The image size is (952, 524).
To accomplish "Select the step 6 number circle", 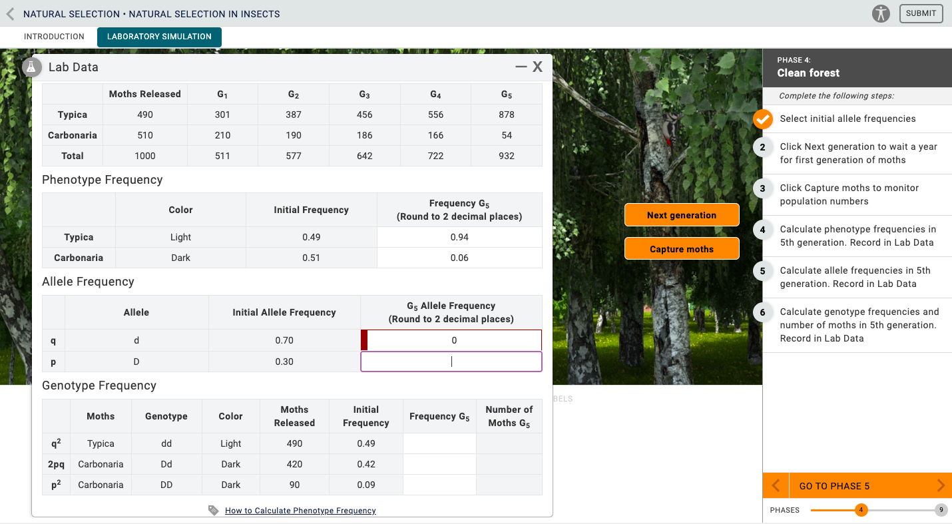I will [x=763, y=312].
